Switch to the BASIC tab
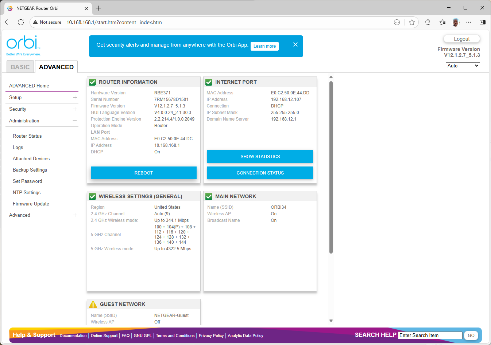491x345 pixels. click(x=20, y=67)
